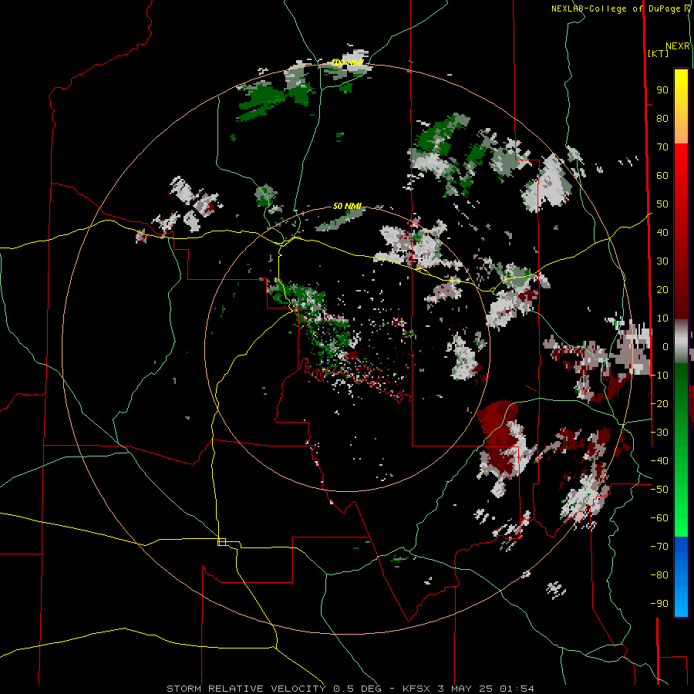This screenshot has width=694, height=694.
Task: Click the "NEXR" label above the color scale
Action: (x=678, y=46)
